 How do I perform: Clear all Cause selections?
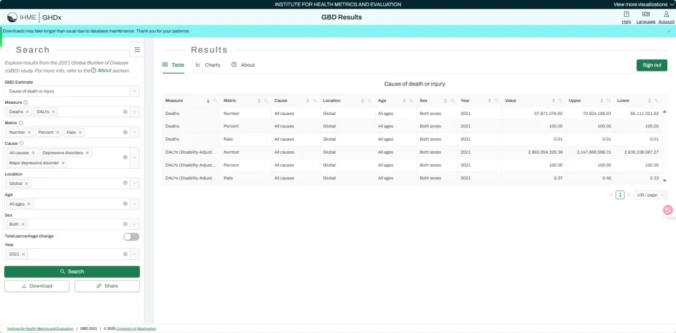tap(125, 157)
